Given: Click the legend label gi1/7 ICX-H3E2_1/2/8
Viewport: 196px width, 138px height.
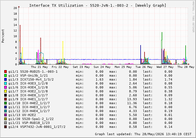Looking at the screenshot, I should 28,92.
